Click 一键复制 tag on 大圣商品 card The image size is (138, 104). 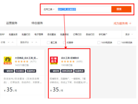point(9,71)
